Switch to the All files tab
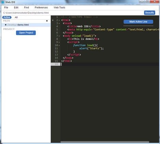Viewport: 160px width, 144px height. tap(16, 17)
